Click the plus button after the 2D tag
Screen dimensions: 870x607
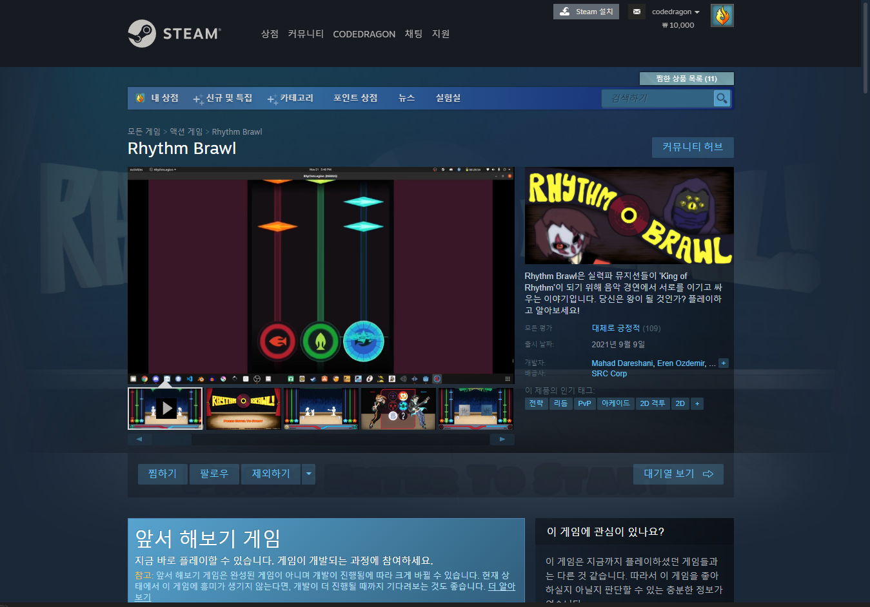click(x=697, y=403)
